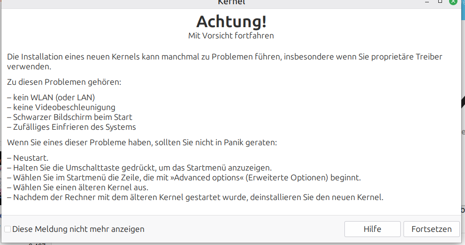The image size is (465, 245).
Task: Click the "Achtung!" heading
Action: click(x=231, y=22)
